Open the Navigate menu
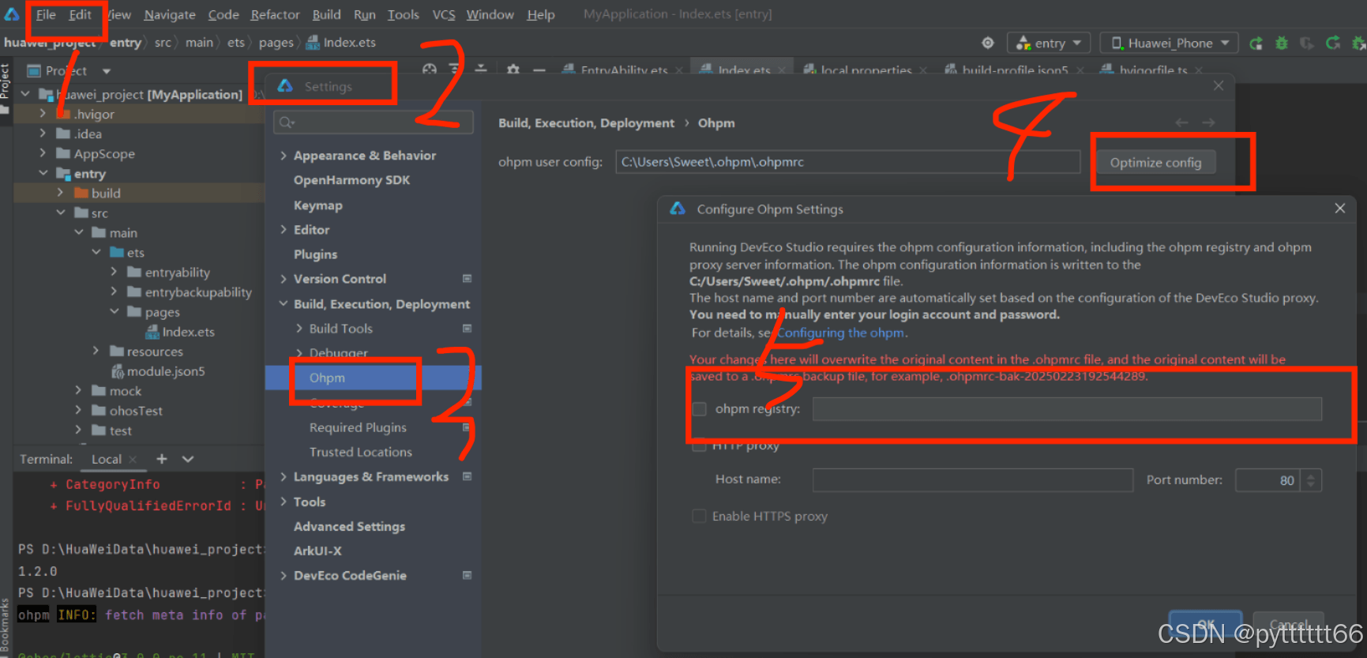The width and height of the screenshot is (1367, 658). click(169, 14)
